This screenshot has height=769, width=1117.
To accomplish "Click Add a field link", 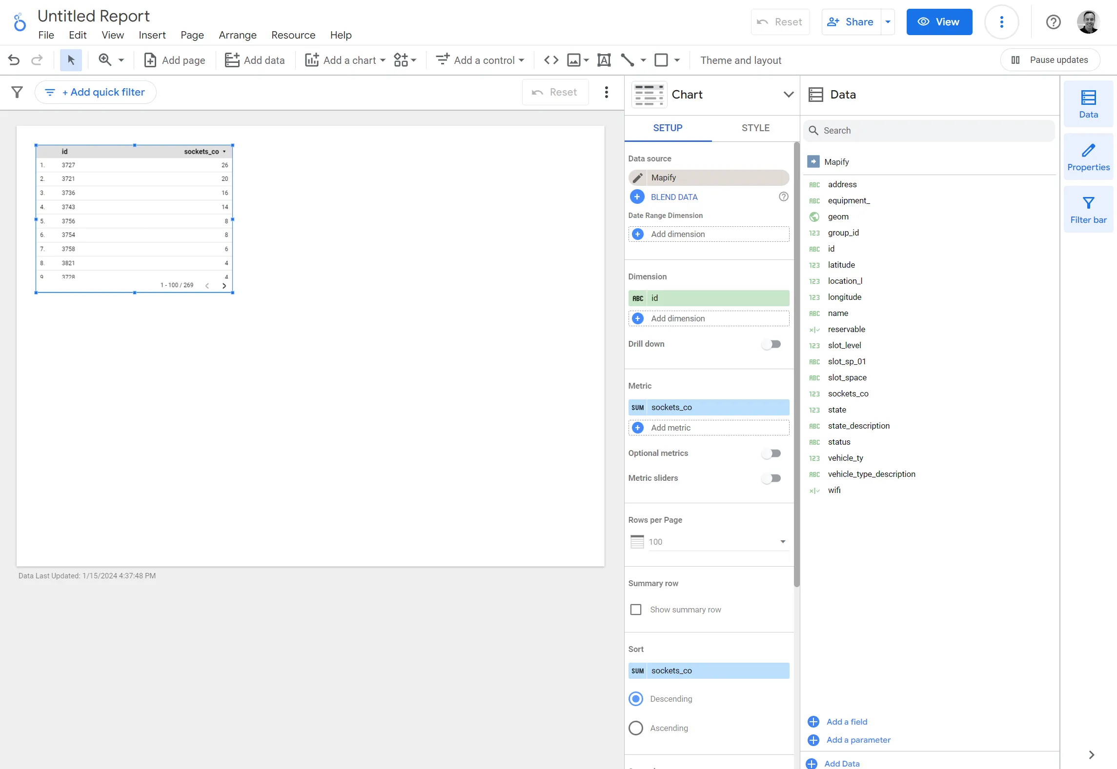I will click(847, 722).
